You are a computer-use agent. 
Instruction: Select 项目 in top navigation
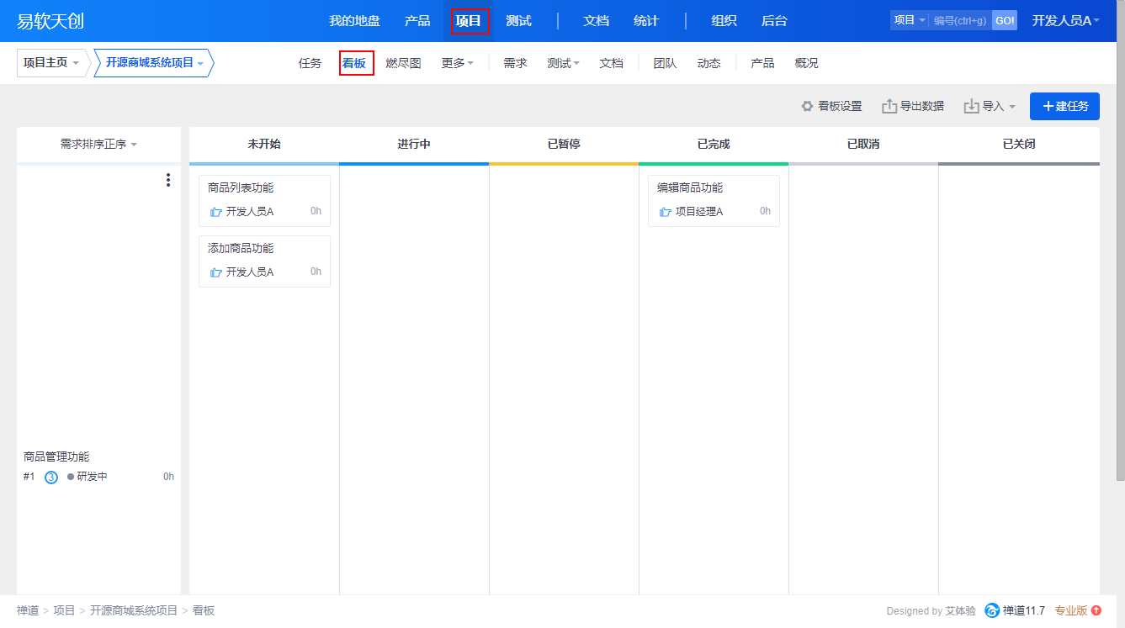469,20
